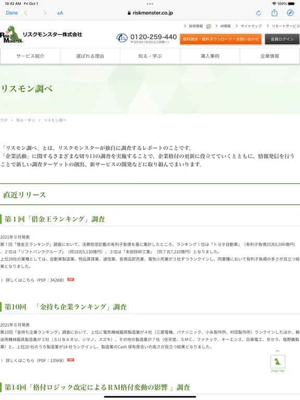This screenshot has height=400, width=300.
Task: Open the 採用情報 link
Action: 196,26
